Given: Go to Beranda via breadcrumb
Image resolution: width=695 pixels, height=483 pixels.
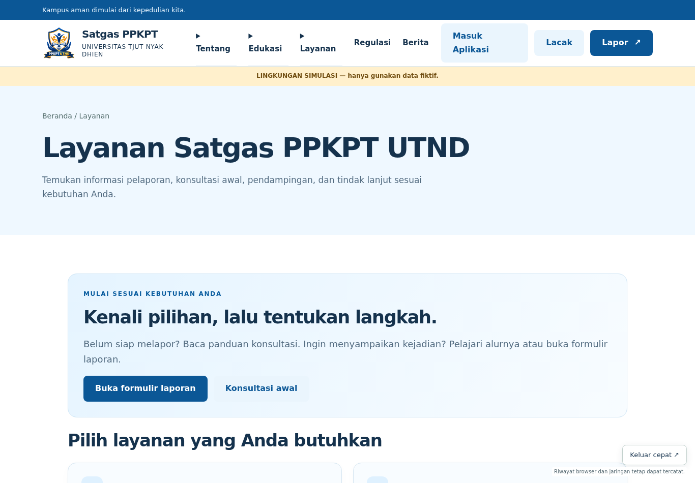Looking at the screenshot, I should 57,116.
